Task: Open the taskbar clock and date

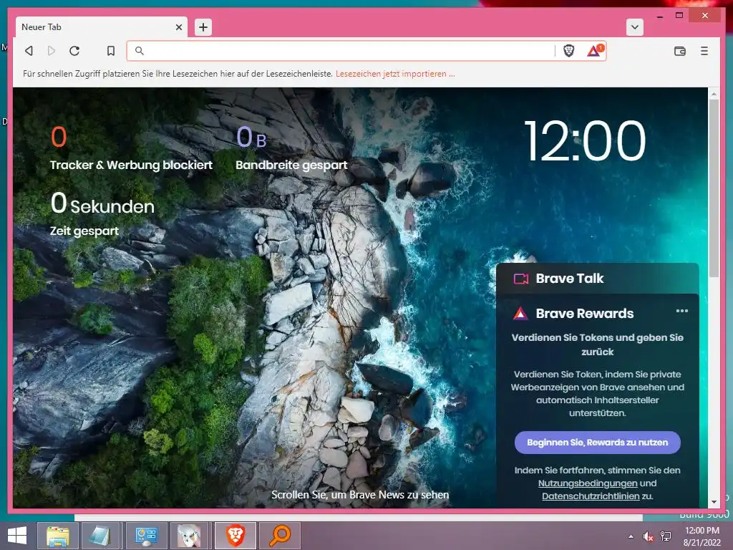Action: click(702, 536)
